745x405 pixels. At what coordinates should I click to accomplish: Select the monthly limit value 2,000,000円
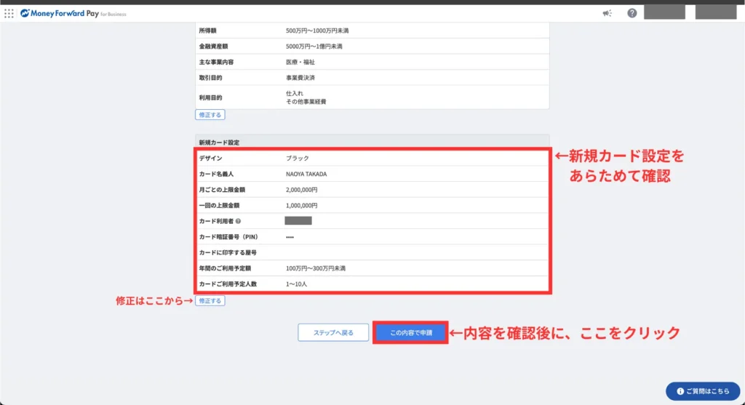[302, 190]
